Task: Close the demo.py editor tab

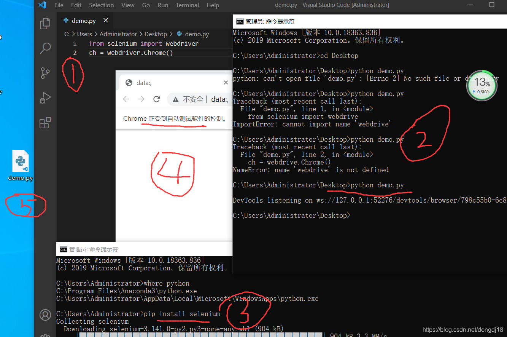Action: (106, 20)
